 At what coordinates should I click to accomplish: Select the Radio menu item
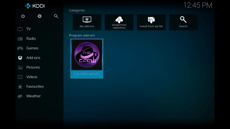[x=31, y=38]
